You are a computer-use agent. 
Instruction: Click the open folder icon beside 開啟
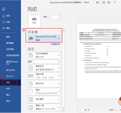pos(4,28)
